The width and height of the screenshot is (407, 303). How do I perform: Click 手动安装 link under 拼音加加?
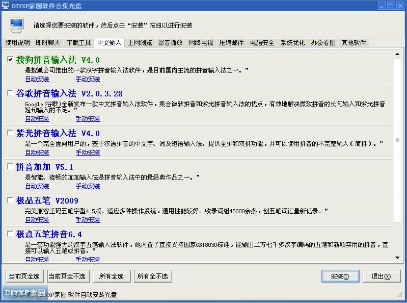pos(88,186)
